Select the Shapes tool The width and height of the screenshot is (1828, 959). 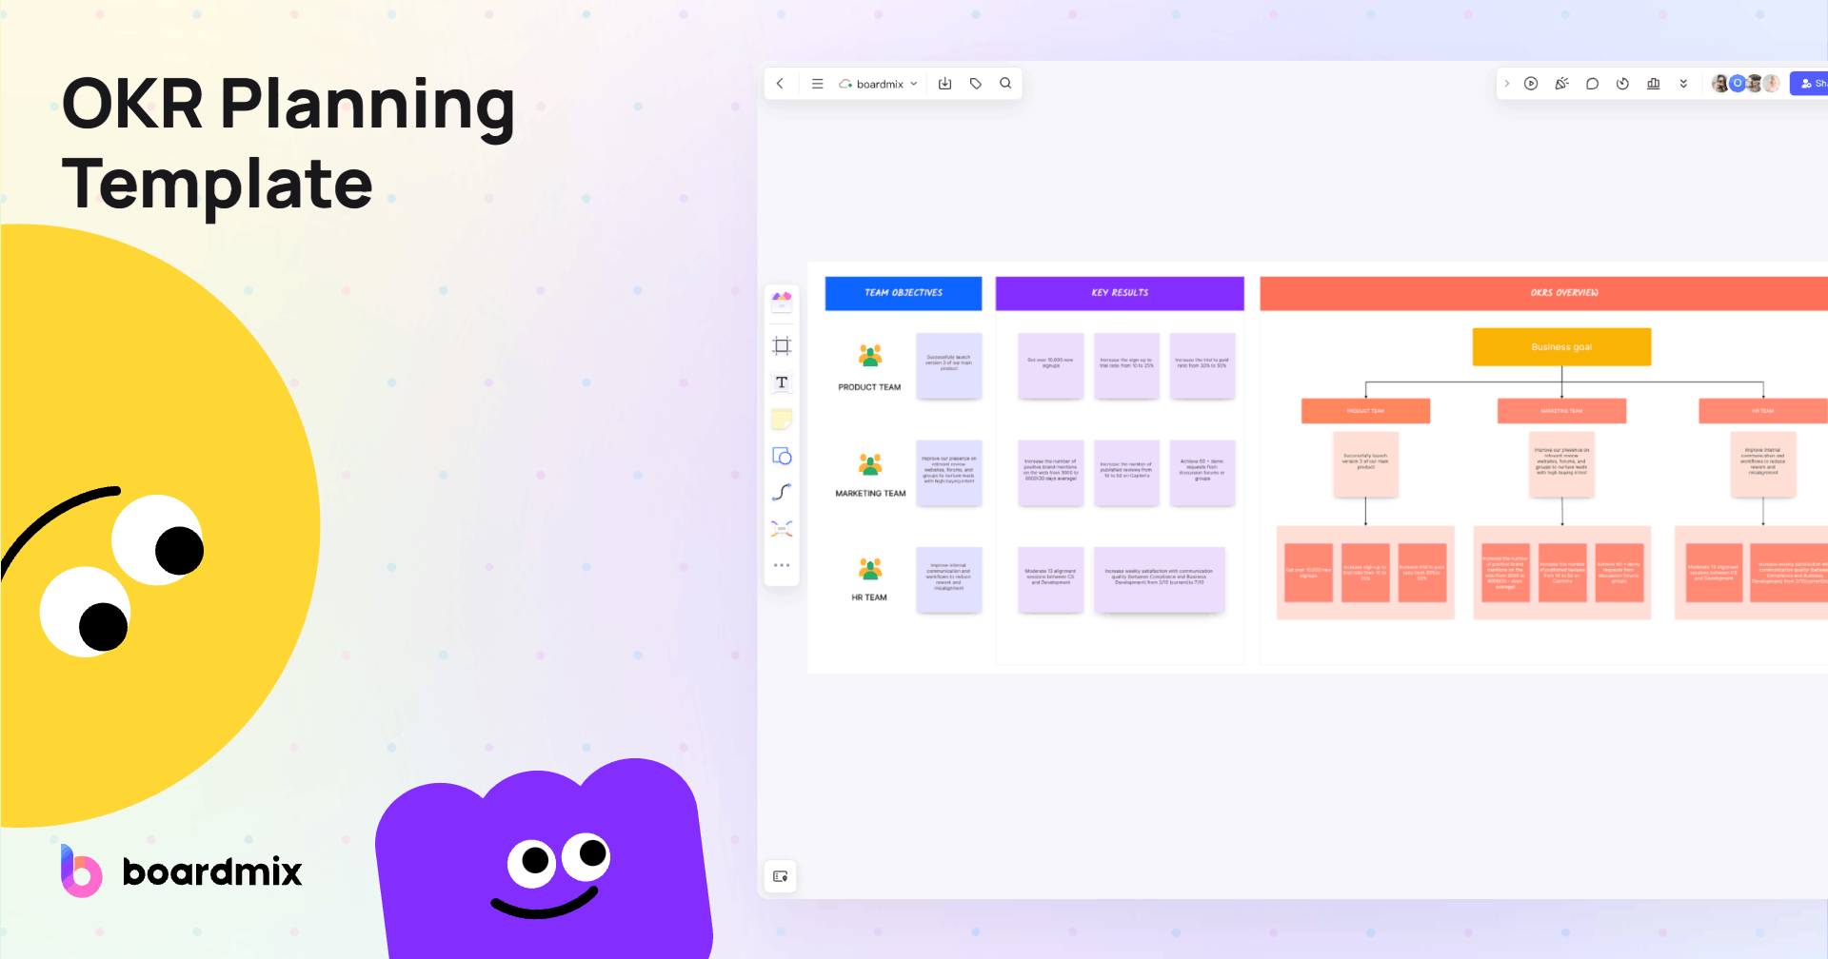[x=782, y=456]
